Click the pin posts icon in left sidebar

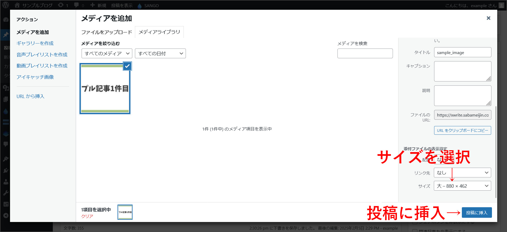[6, 35]
